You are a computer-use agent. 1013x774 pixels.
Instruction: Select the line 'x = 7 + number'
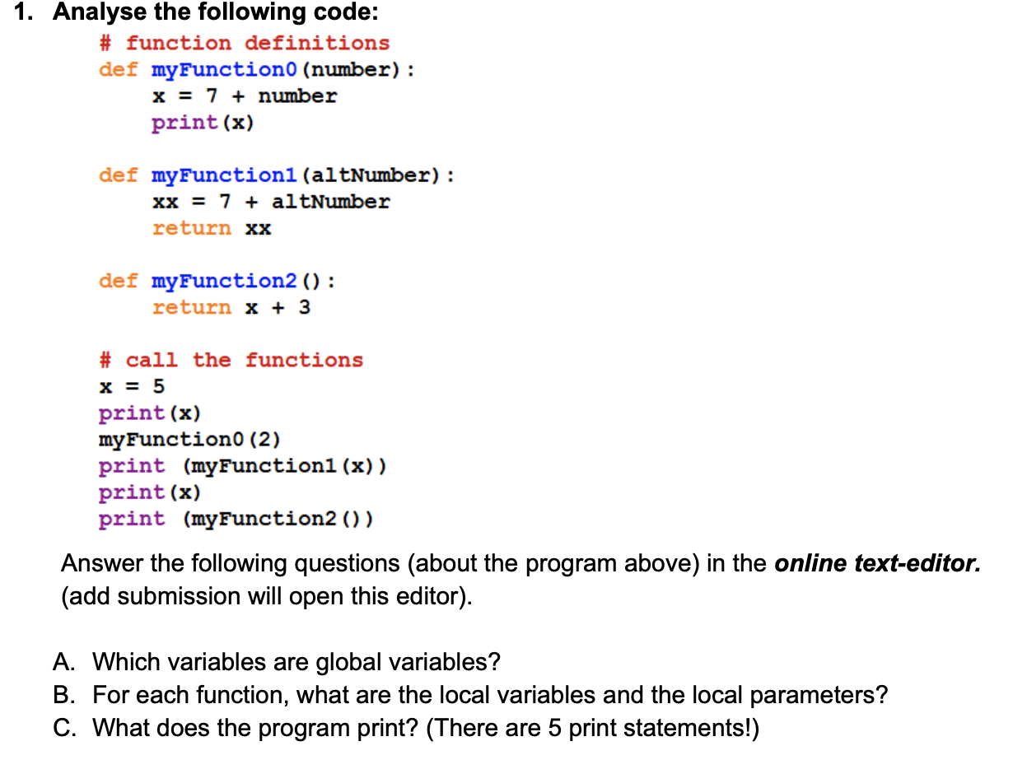[x=244, y=96]
